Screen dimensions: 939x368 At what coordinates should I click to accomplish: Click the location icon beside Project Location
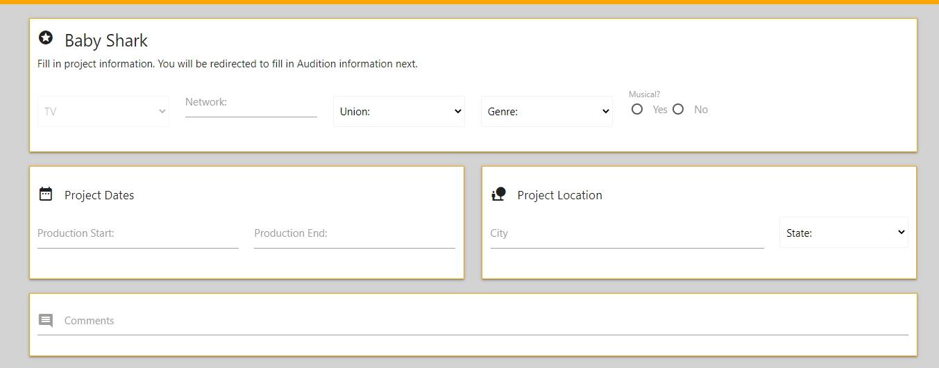pos(498,194)
